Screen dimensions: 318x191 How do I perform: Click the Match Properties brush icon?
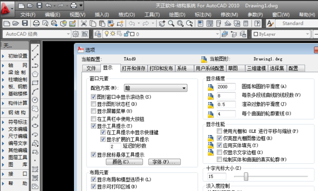click(111, 24)
